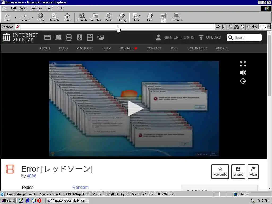This screenshot has height=204, width=272.
Task: Open the Help menu
Action: 60,8
